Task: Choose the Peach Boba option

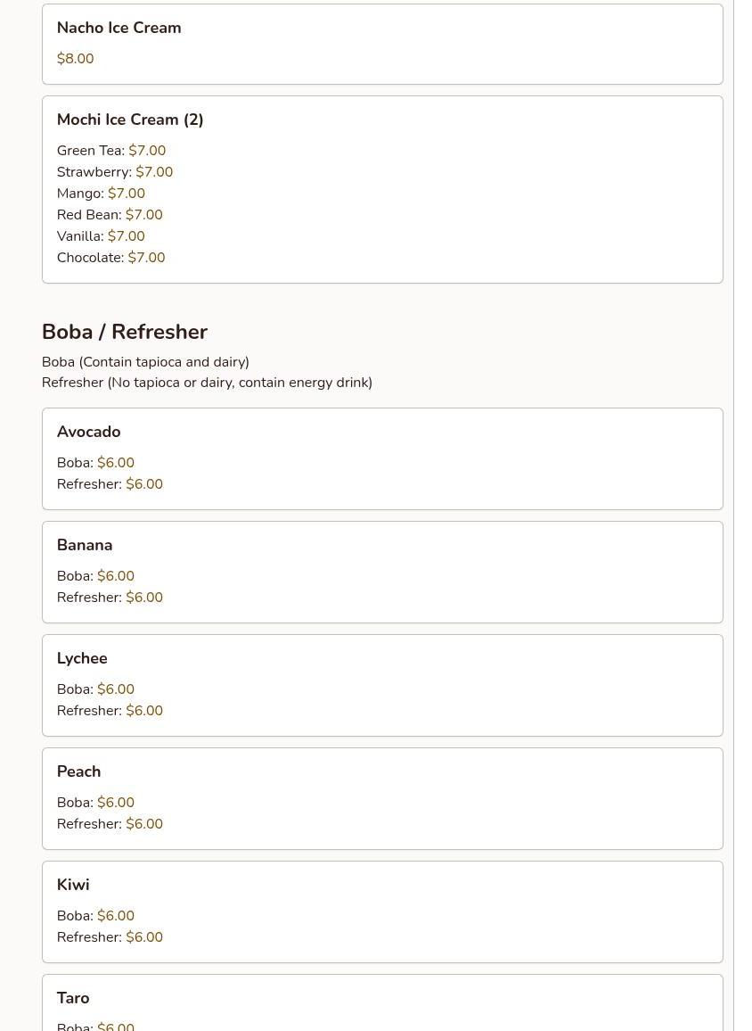Action: [x=96, y=803]
